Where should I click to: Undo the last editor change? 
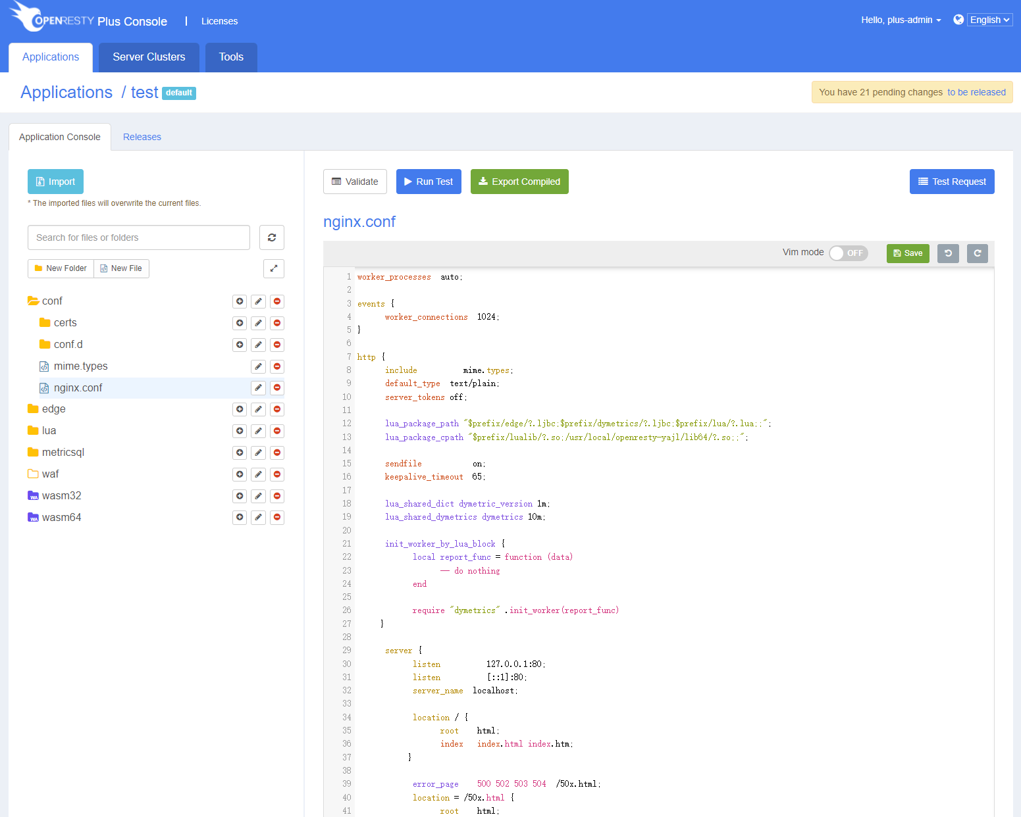pos(948,253)
